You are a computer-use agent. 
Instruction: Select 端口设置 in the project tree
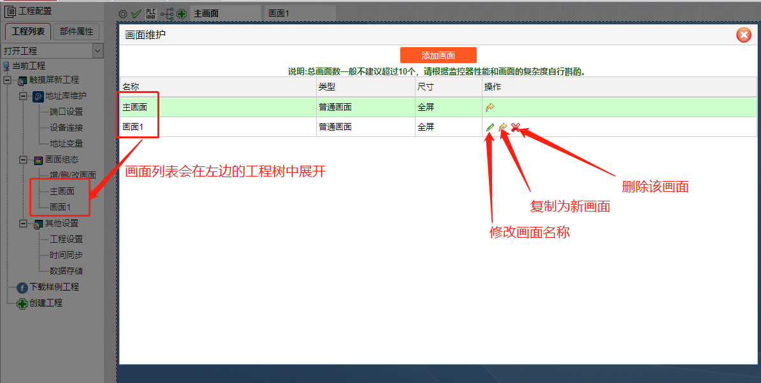point(66,112)
